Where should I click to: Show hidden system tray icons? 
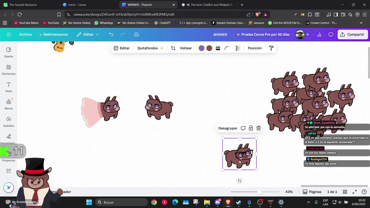point(308,202)
